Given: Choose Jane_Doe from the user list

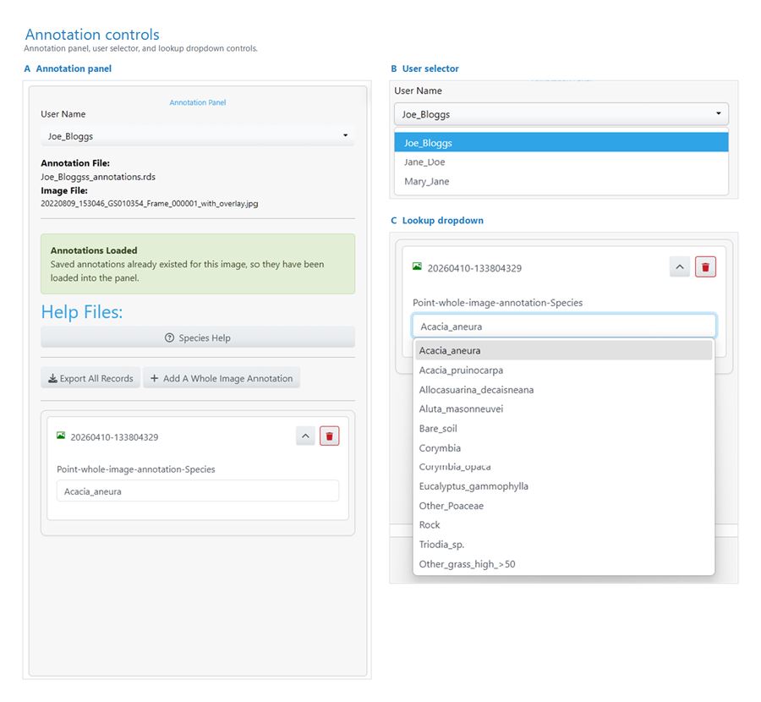Looking at the screenshot, I should pyautogui.click(x=561, y=162).
